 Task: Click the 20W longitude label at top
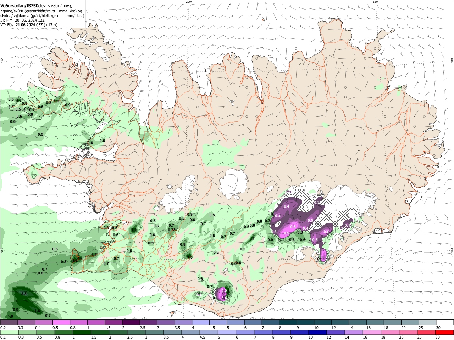(x=189, y=2)
